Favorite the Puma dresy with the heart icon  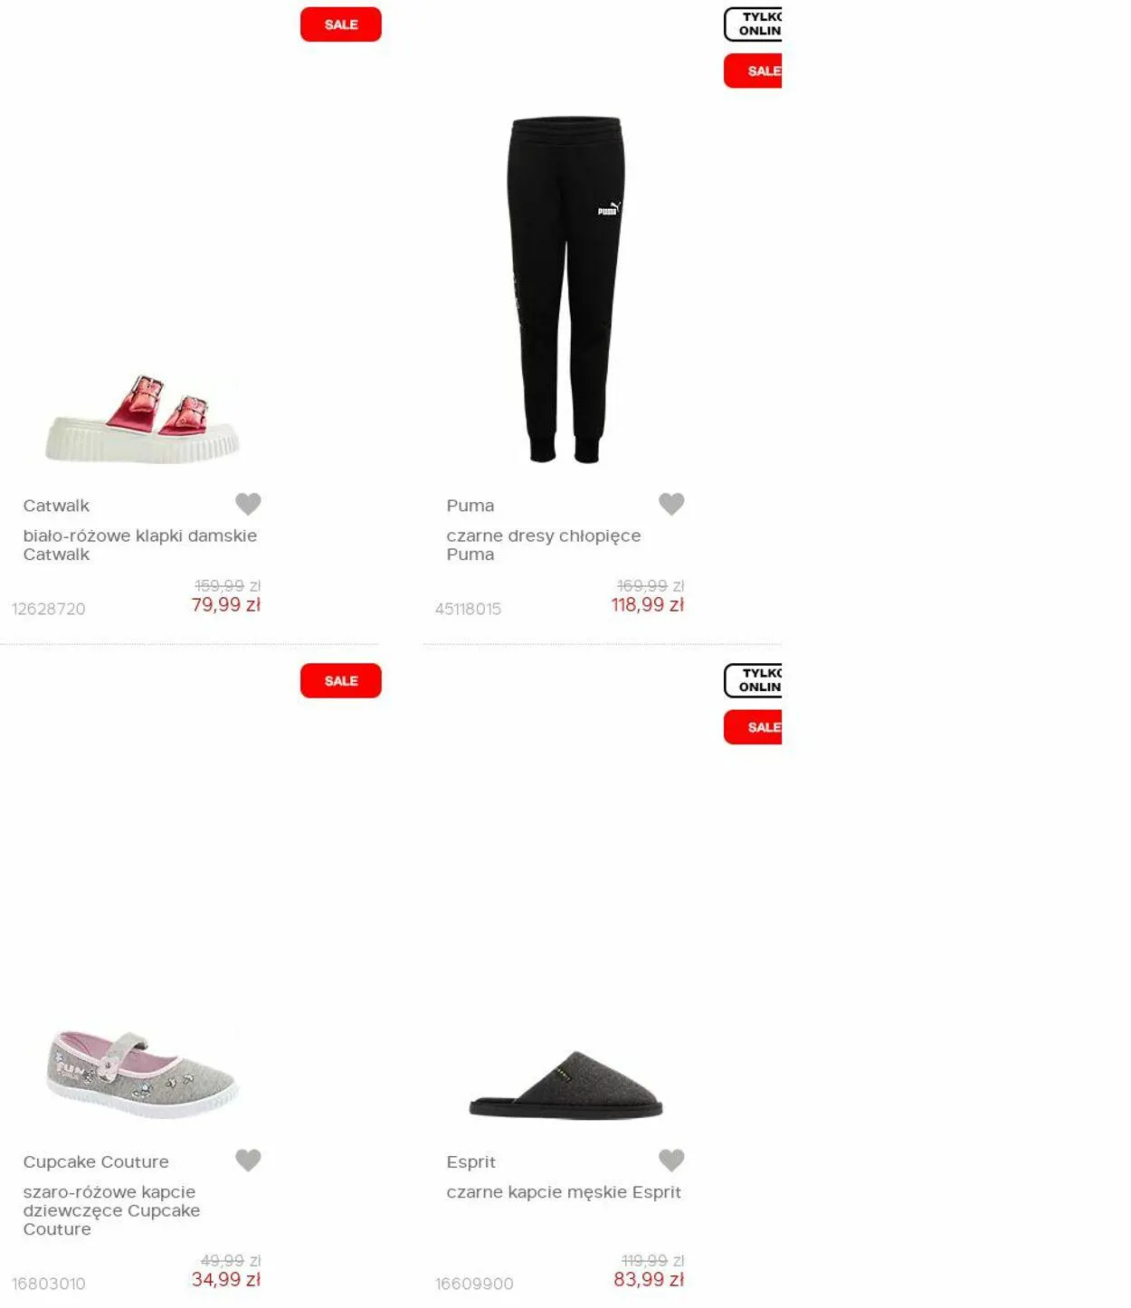(671, 504)
